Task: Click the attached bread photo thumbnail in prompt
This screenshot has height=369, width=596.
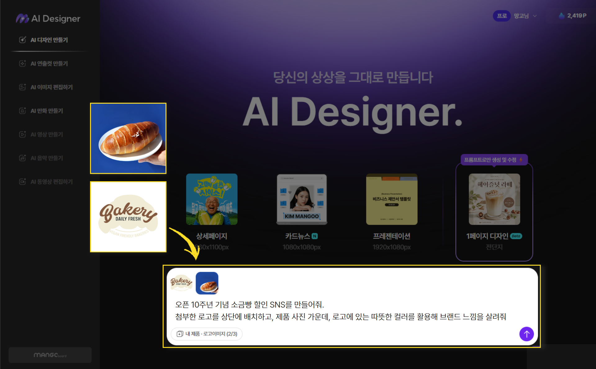Action: pos(207,283)
